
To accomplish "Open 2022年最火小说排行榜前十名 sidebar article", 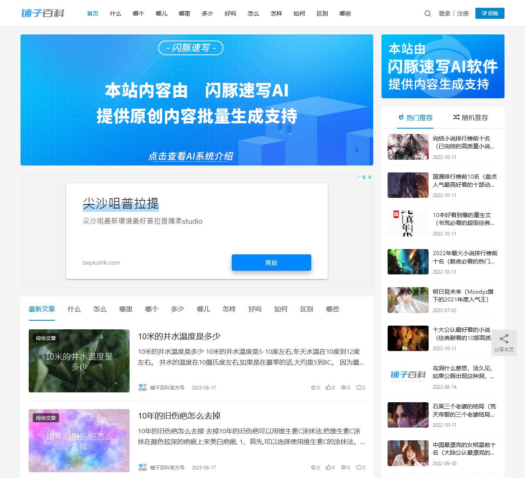I will click(465, 257).
